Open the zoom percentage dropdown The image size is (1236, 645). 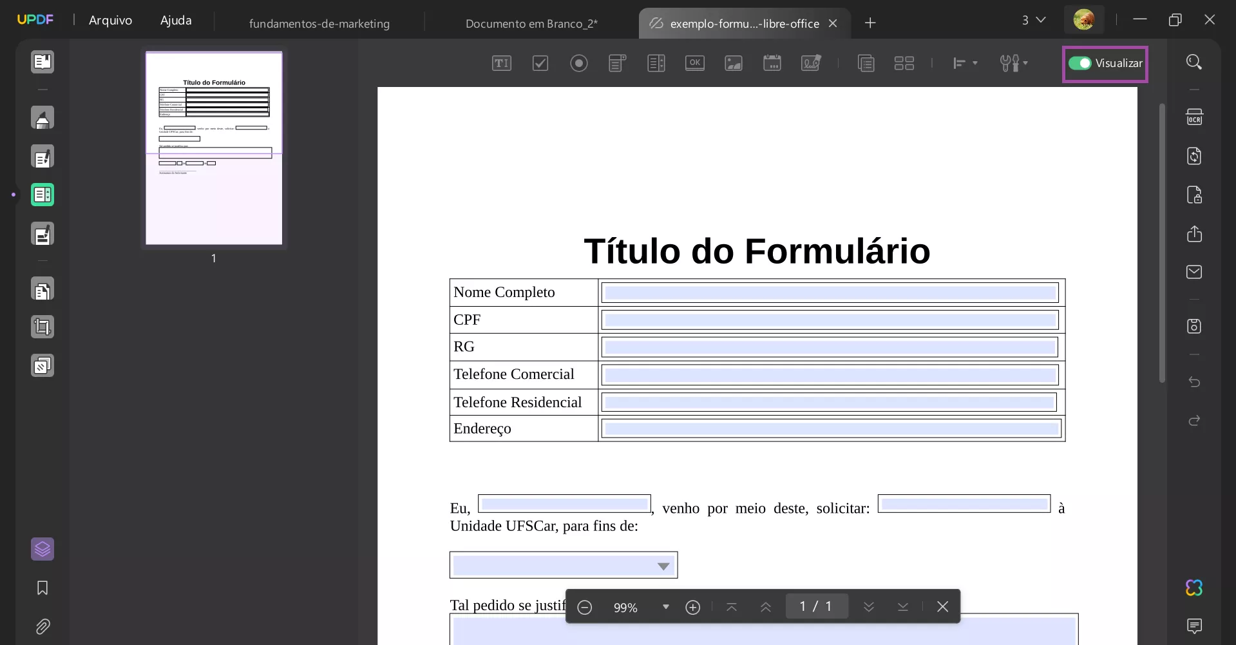coord(665,606)
